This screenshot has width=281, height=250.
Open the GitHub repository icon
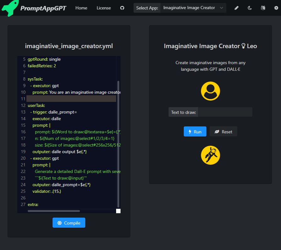coord(122,8)
